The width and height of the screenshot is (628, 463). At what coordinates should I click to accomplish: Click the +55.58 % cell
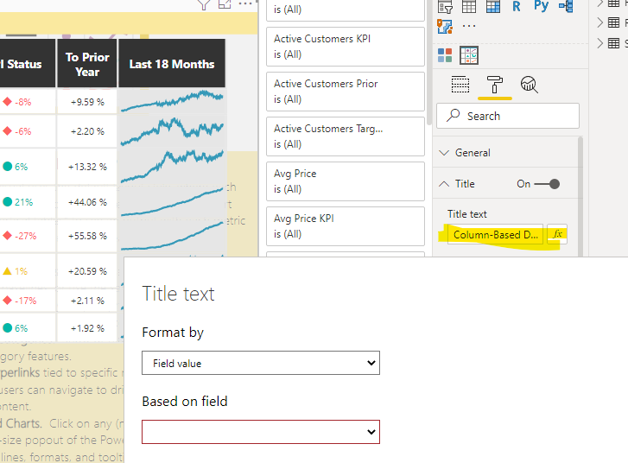click(87, 236)
